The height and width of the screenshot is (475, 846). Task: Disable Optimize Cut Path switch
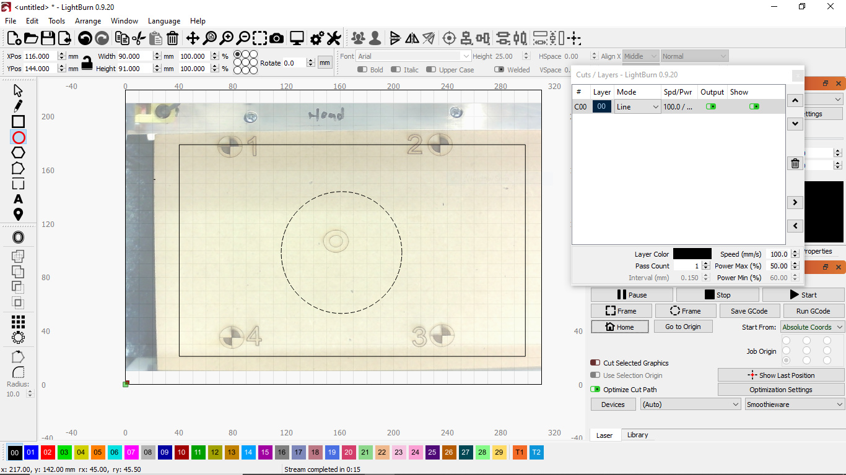(595, 390)
